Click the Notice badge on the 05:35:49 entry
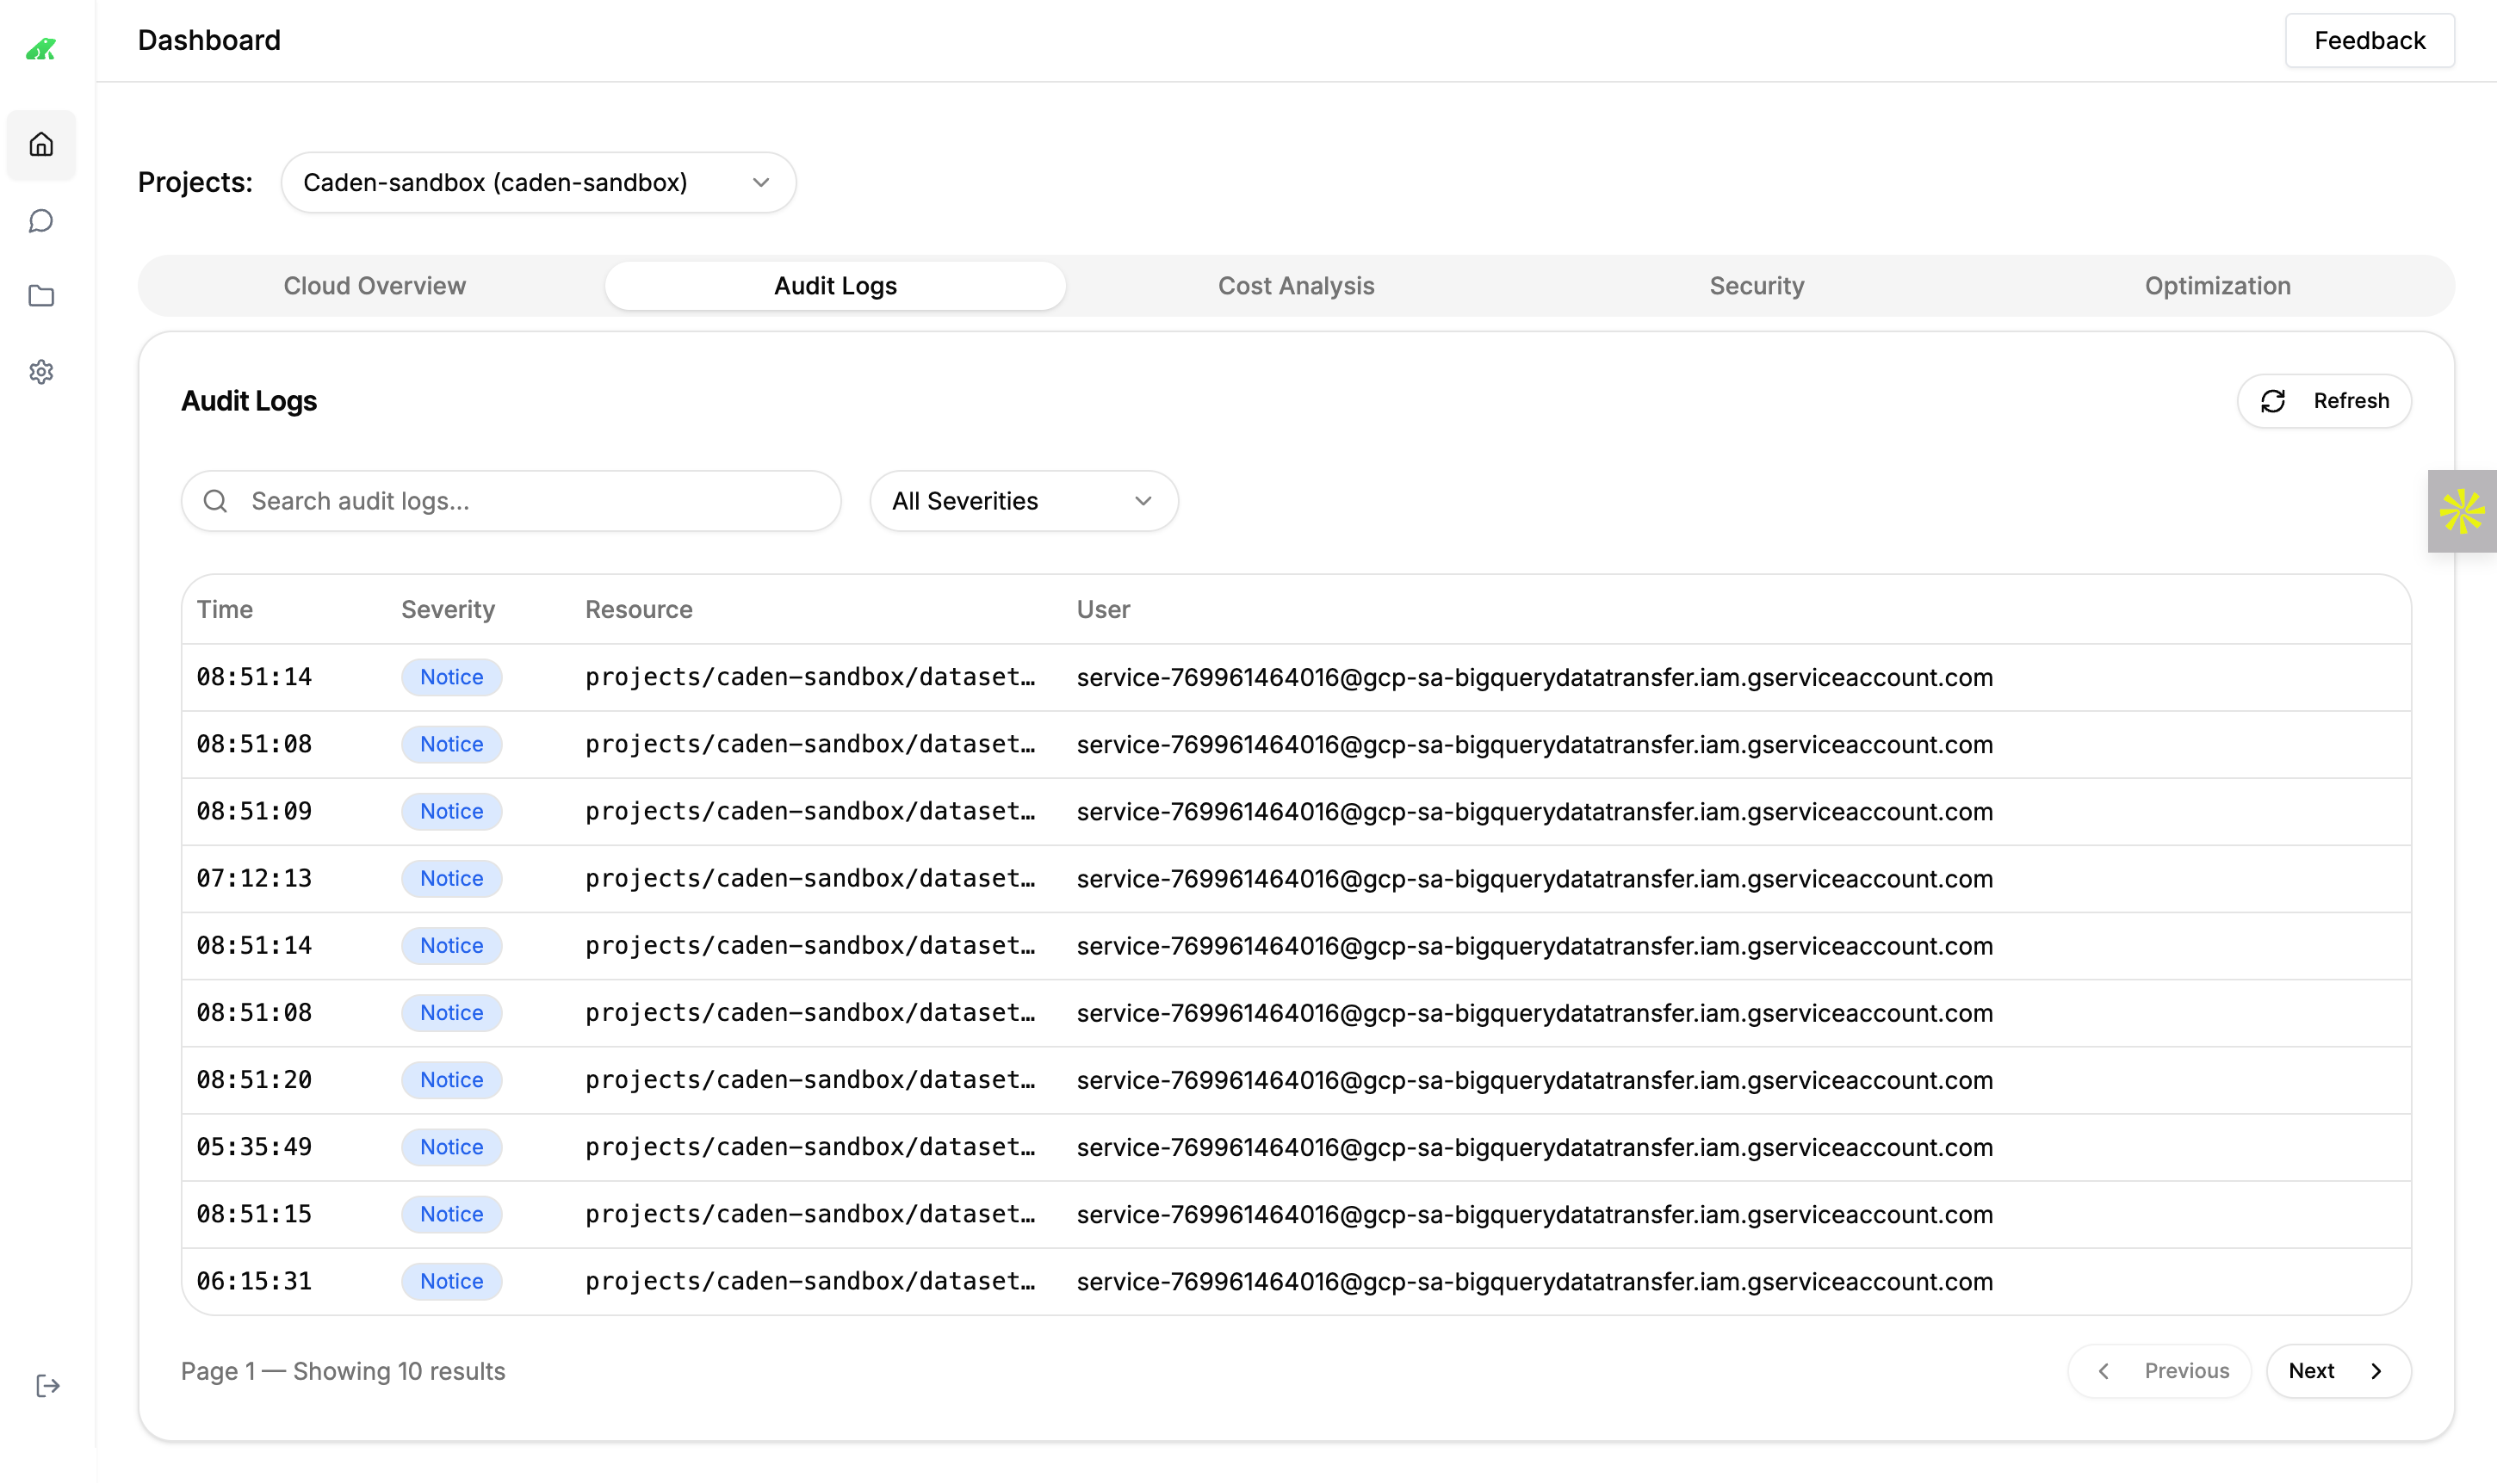The image size is (2497, 1484). 451,1147
